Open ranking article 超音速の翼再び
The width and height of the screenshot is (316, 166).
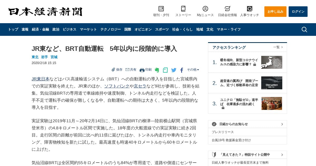(239, 83)
